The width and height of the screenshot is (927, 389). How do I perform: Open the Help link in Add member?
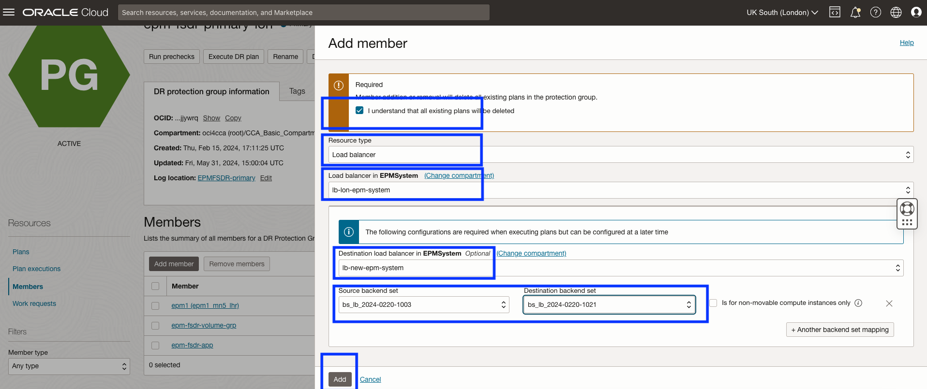click(x=907, y=43)
